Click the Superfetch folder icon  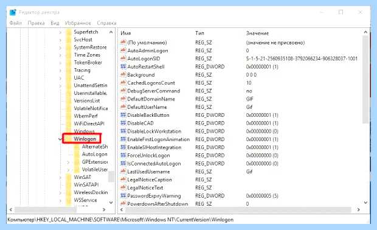tap(69, 32)
